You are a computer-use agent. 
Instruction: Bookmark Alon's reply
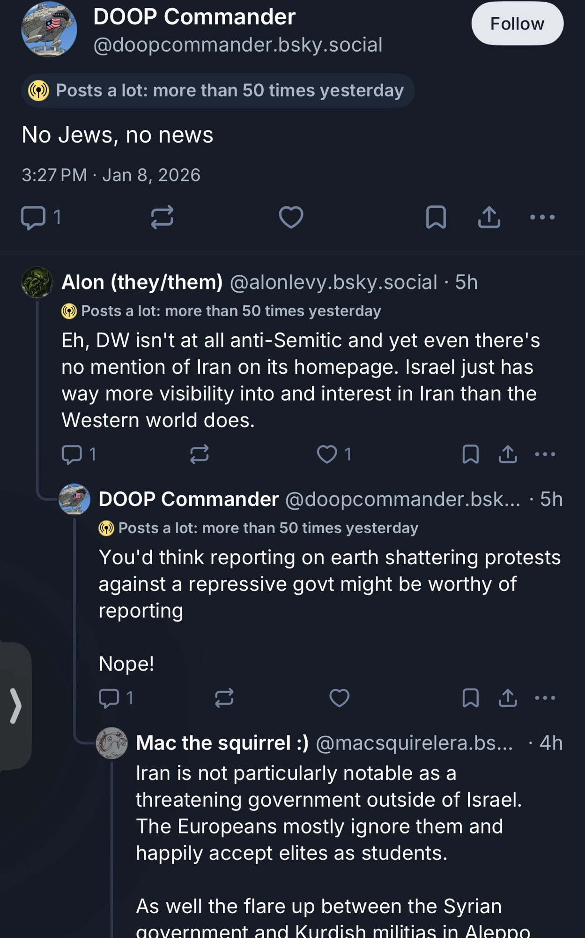coord(470,454)
